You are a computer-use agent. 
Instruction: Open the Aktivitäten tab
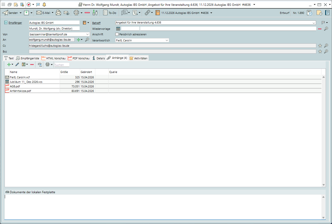click(139, 58)
